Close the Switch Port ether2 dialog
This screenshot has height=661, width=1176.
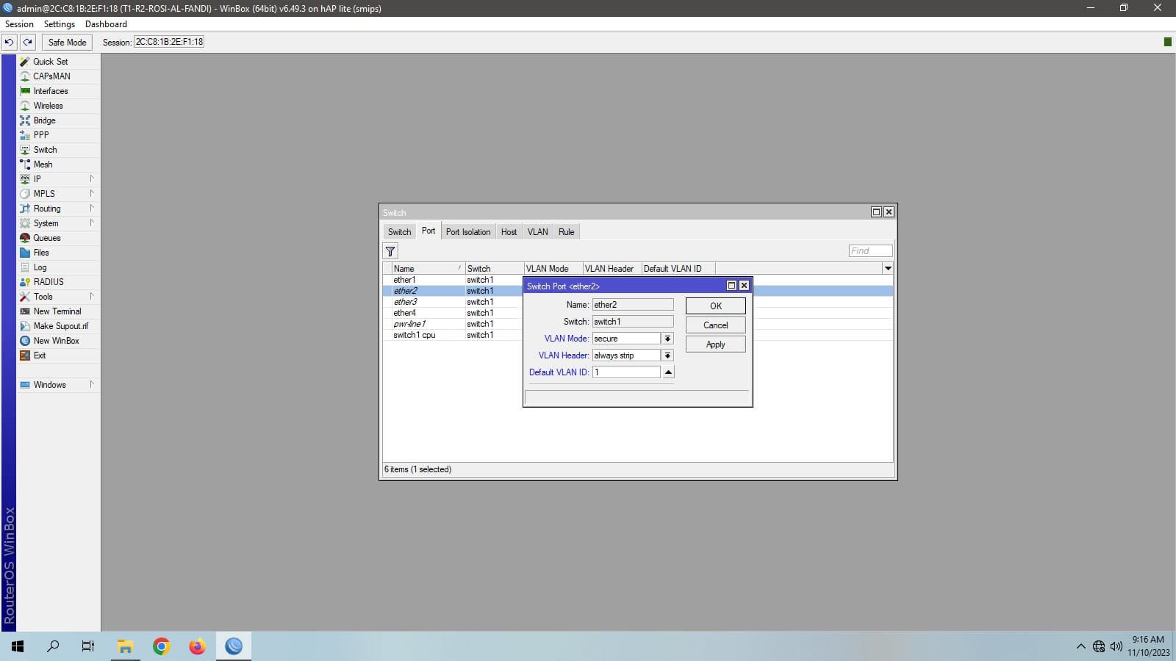click(744, 286)
